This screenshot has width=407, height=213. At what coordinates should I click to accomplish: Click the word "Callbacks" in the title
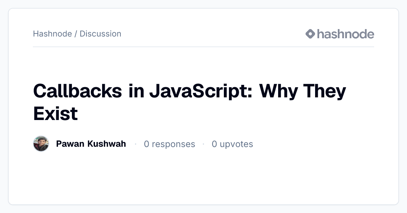coord(78,91)
